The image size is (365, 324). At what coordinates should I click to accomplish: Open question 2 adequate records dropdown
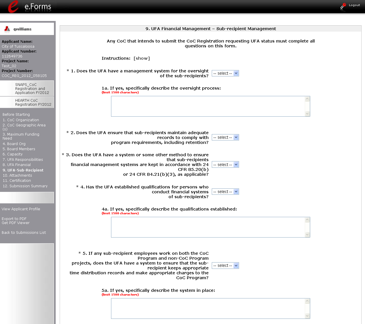[225, 137]
